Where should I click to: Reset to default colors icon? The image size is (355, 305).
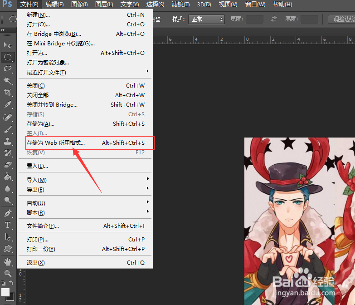pos(3,283)
